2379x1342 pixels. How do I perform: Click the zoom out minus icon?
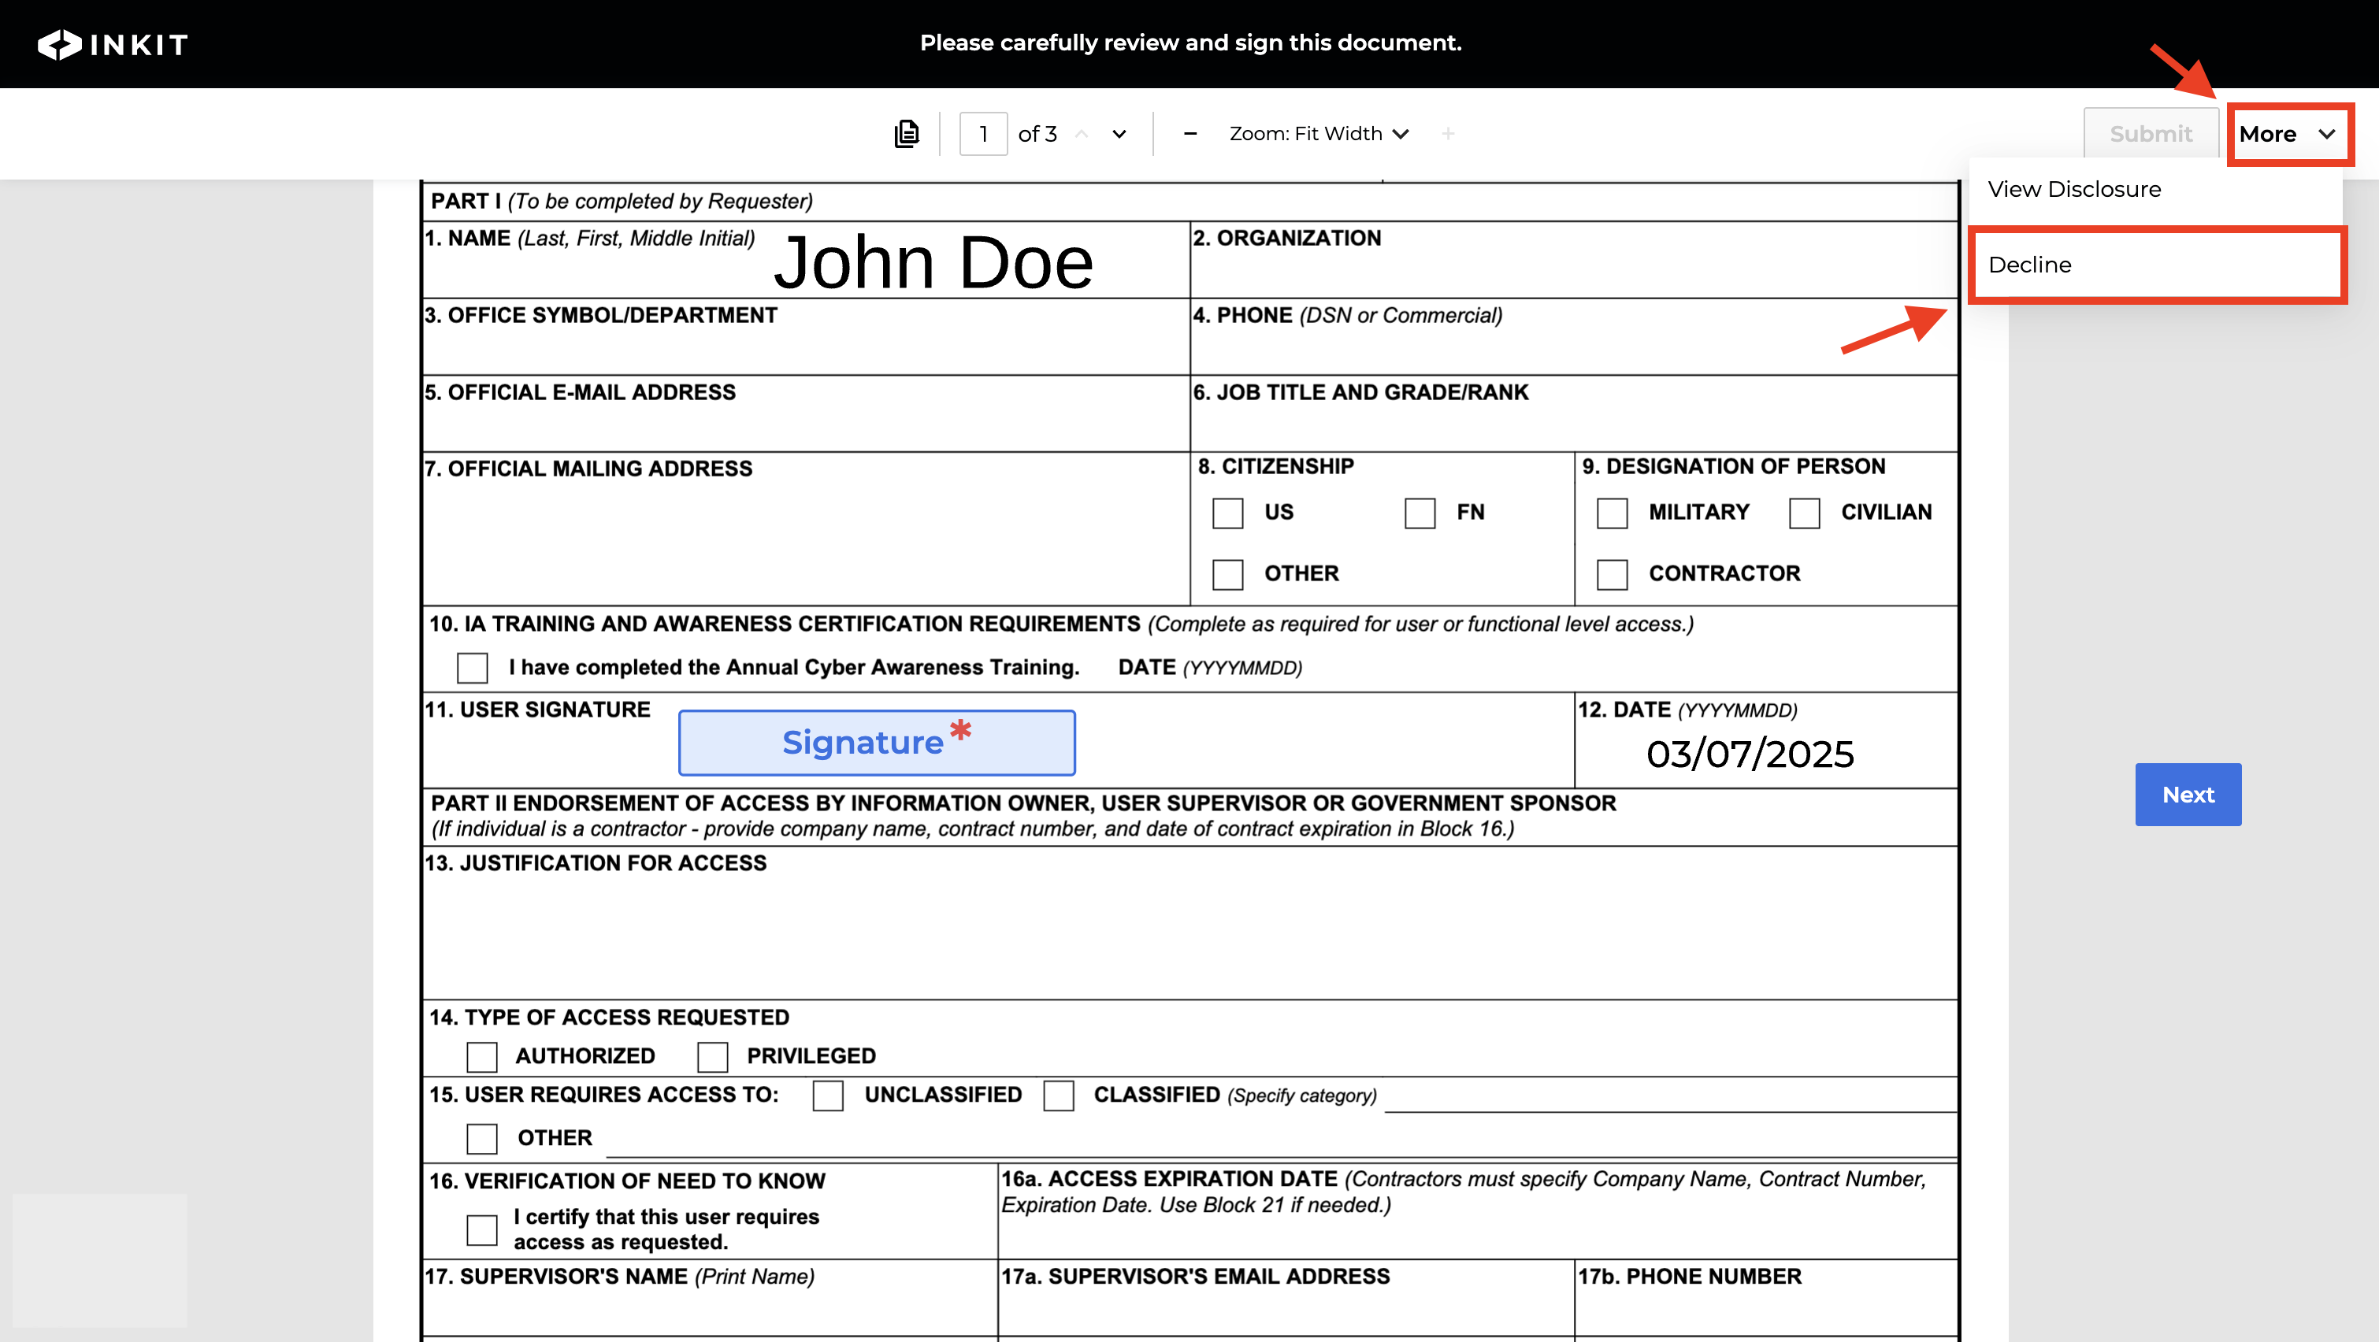1189,134
